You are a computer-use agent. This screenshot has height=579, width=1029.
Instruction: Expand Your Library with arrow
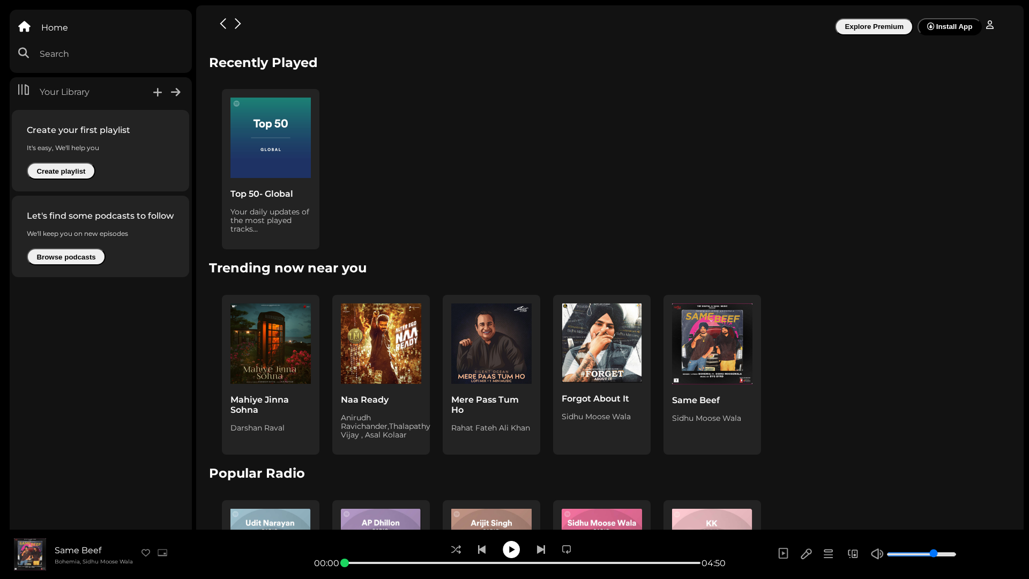176,92
